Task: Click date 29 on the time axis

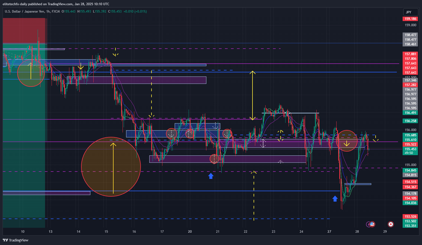Action: point(385,232)
